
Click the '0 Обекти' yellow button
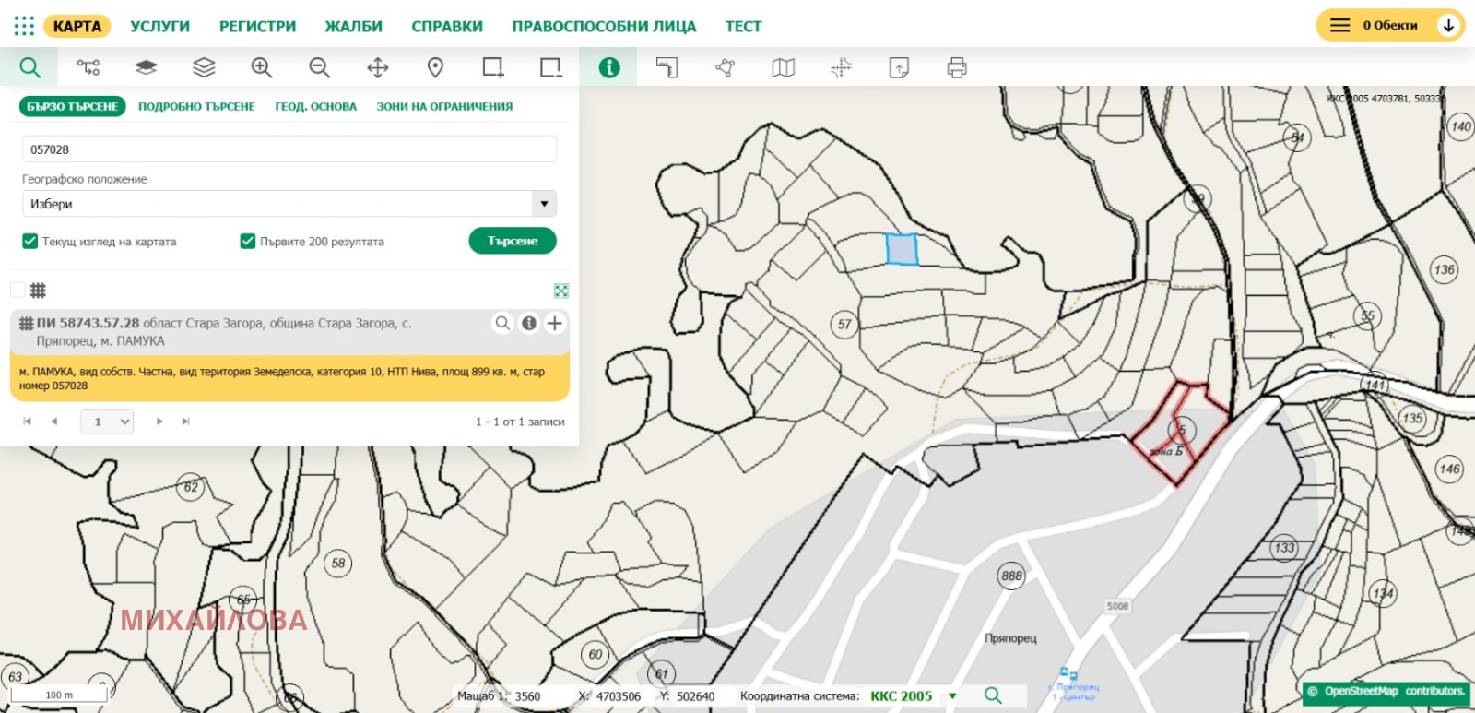pyautogui.click(x=1388, y=26)
